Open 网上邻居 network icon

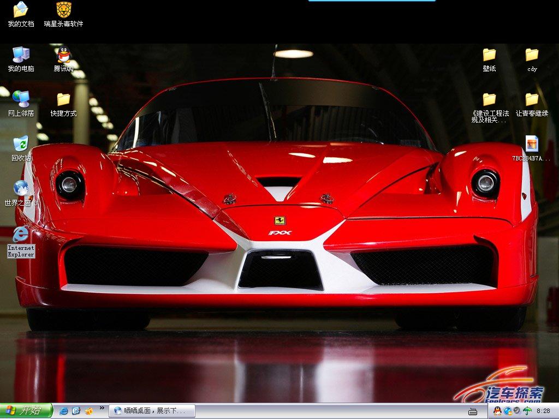click(x=21, y=100)
